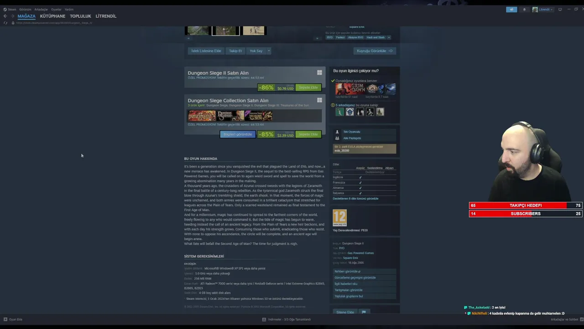This screenshot has width=584, height=329.
Task: Switch to the TOPLULUK tab
Action: pyautogui.click(x=80, y=16)
